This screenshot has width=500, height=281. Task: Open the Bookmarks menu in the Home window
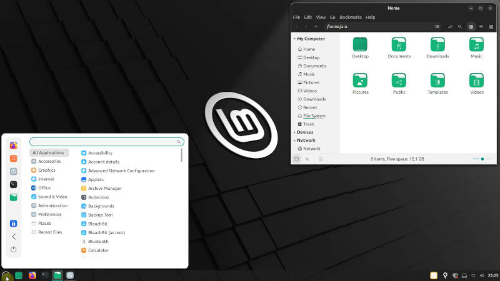tap(351, 17)
